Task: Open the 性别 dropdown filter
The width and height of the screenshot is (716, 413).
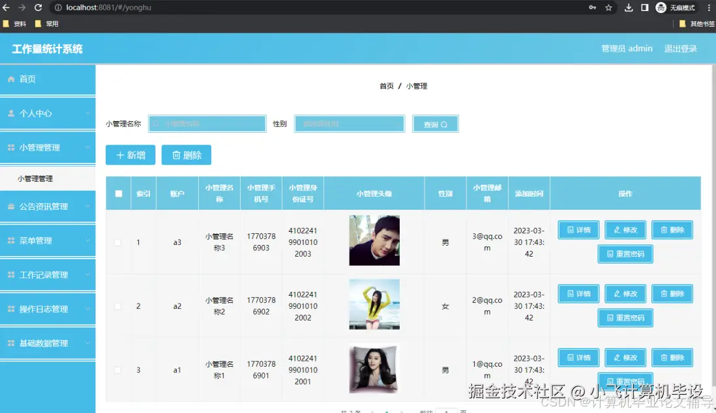Action: click(350, 124)
